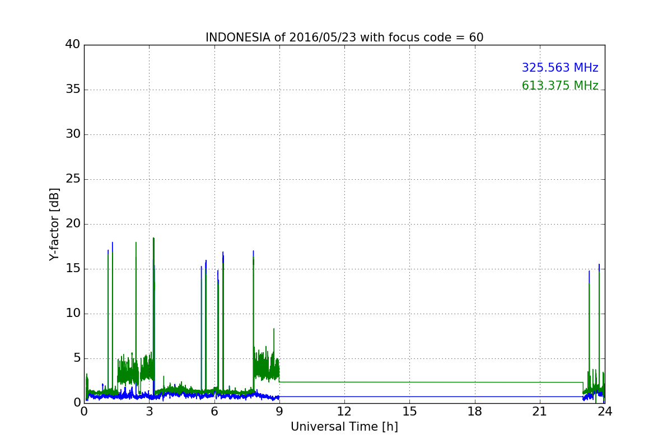Click the x-axis tick label 24

[605, 411]
